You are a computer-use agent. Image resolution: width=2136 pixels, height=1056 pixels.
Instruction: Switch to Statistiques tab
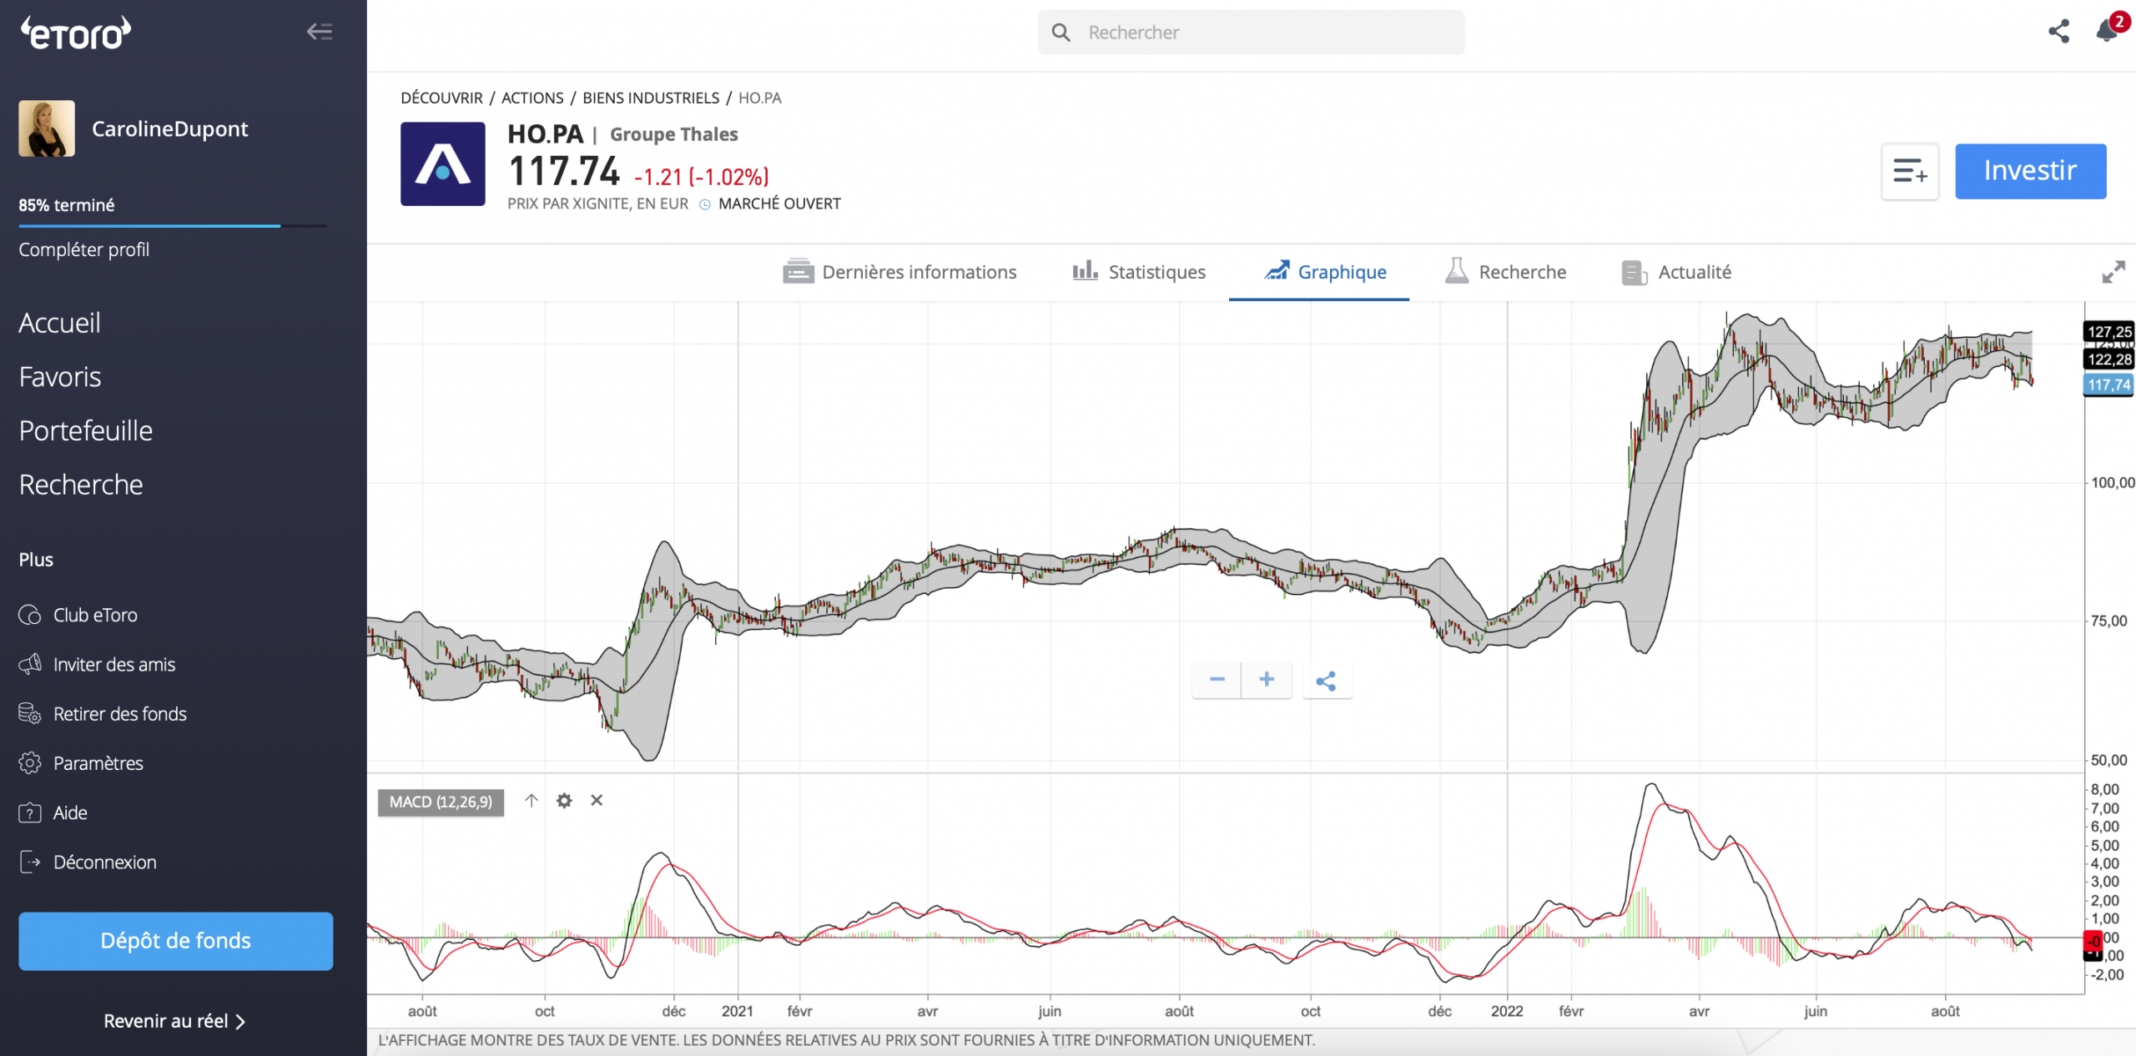1139,272
